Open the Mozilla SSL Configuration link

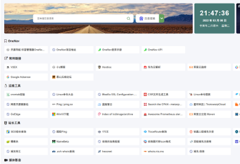click(x=118, y=95)
